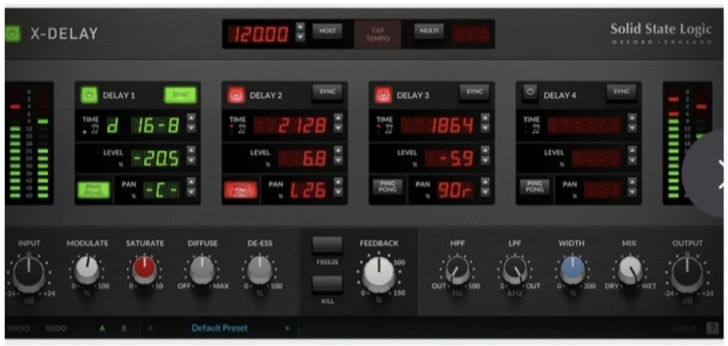Increase Delay 2 pan value
The image size is (728, 346).
[338, 182]
